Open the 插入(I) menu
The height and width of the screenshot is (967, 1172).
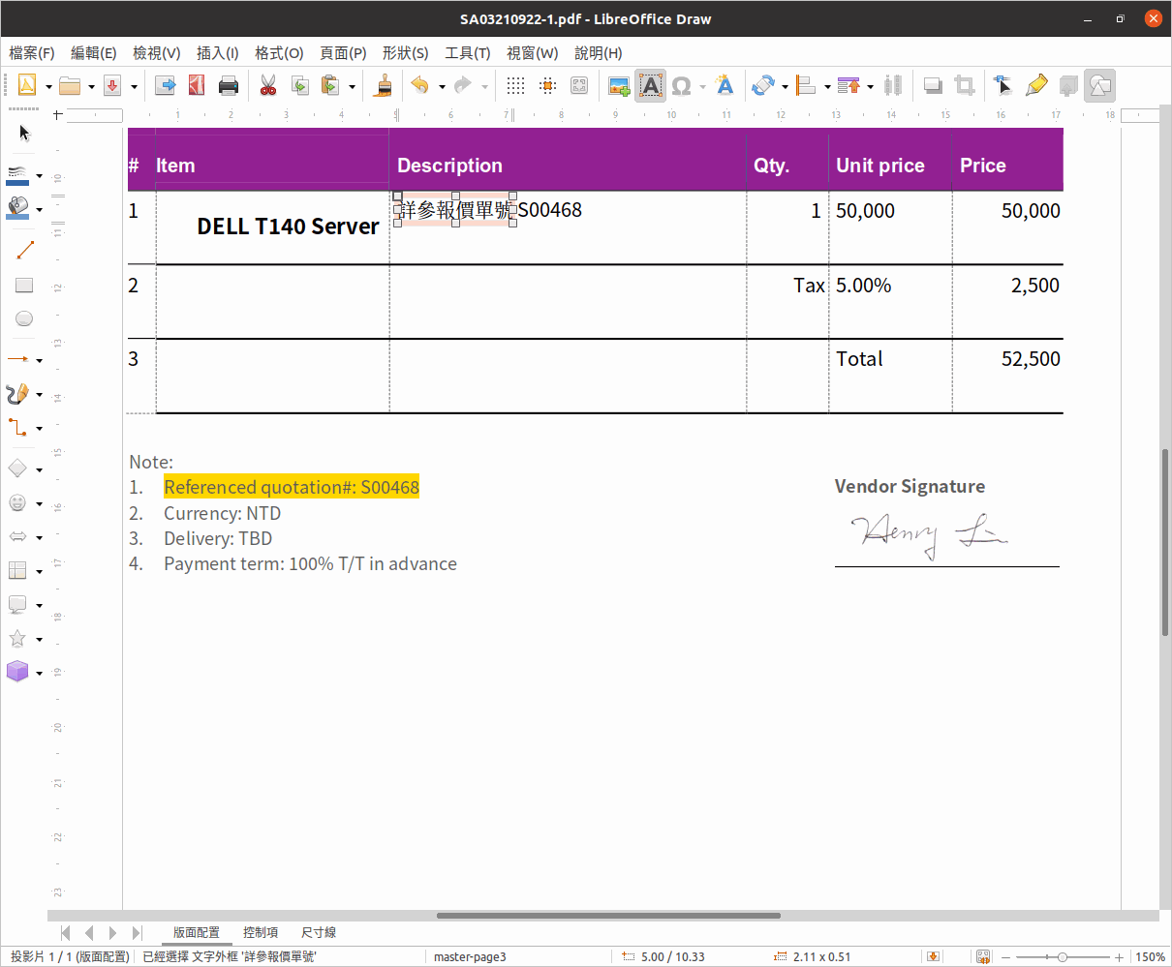click(x=217, y=53)
